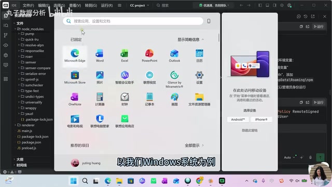Open 记事本 notepad app
This screenshot has height=187, width=332.
coord(149,99)
